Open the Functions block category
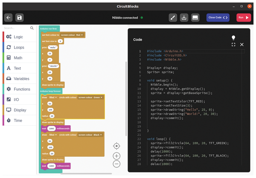This screenshot has width=256, height=178. coord(20,89)
